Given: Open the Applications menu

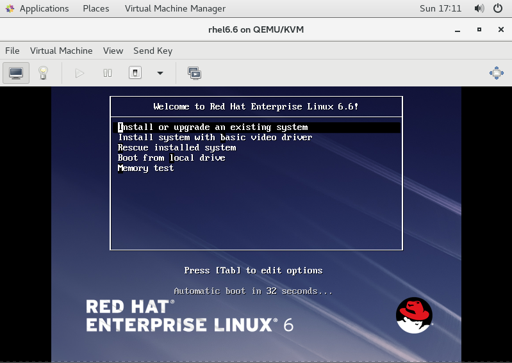Looking at the screenshot, I should (44, 8).
